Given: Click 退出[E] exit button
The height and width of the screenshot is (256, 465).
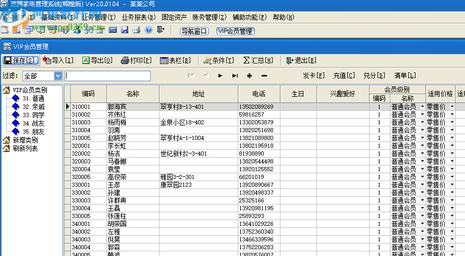Looking at the screenshot, I should click(x=301, y=60).
